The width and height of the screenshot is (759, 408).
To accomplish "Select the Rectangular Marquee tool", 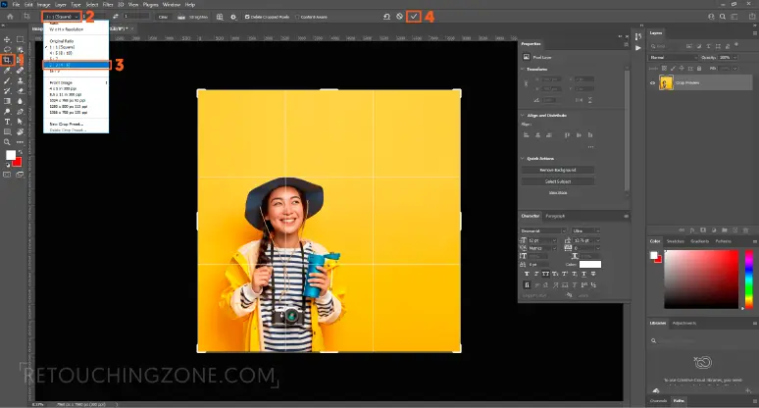I will coord(20,39).
